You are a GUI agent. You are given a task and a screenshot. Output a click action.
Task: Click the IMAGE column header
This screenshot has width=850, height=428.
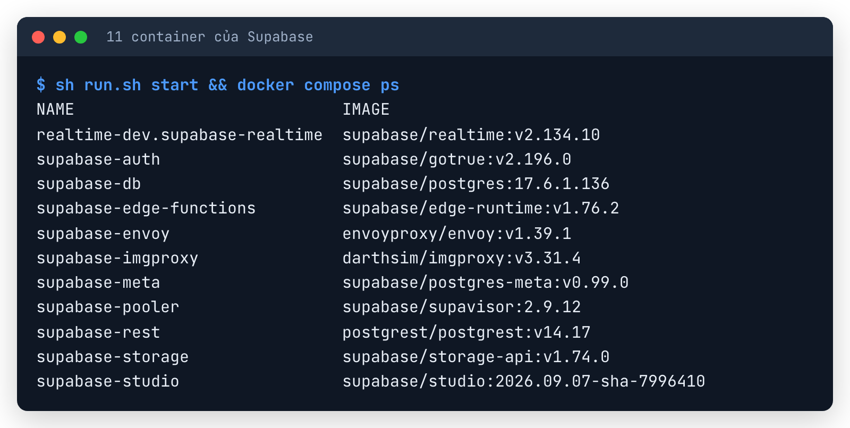point(366,109)
